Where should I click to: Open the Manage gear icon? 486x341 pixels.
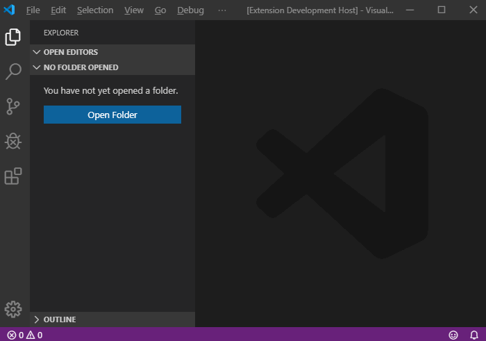point(13,309)
